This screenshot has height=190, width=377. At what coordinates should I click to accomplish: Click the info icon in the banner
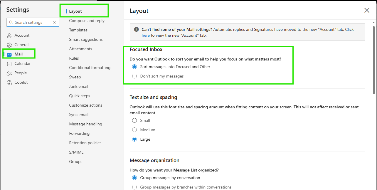(136, 29)
